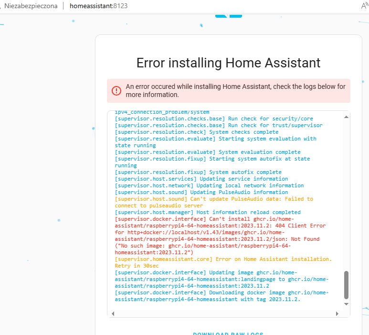Click the homeassistant:8123 address bar
The image size is (369, 335).
tap(99, 6)
